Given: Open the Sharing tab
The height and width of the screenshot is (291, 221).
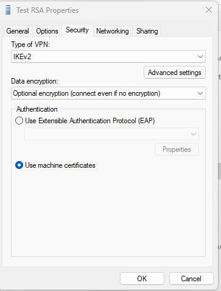Looking at the screenshot, I should (147, 31).
